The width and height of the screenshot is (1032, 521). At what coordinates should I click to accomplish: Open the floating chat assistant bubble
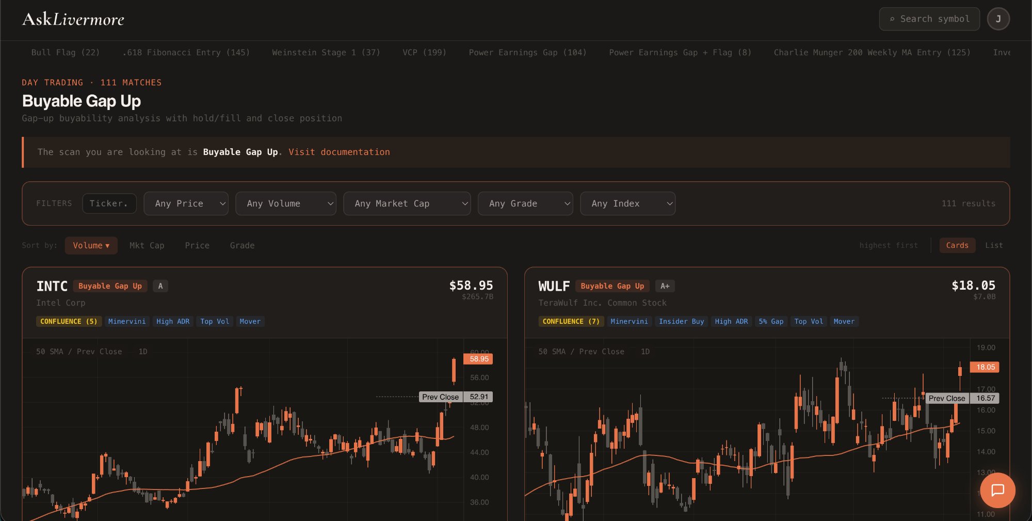pyautogui.click(x=997, y=491)
